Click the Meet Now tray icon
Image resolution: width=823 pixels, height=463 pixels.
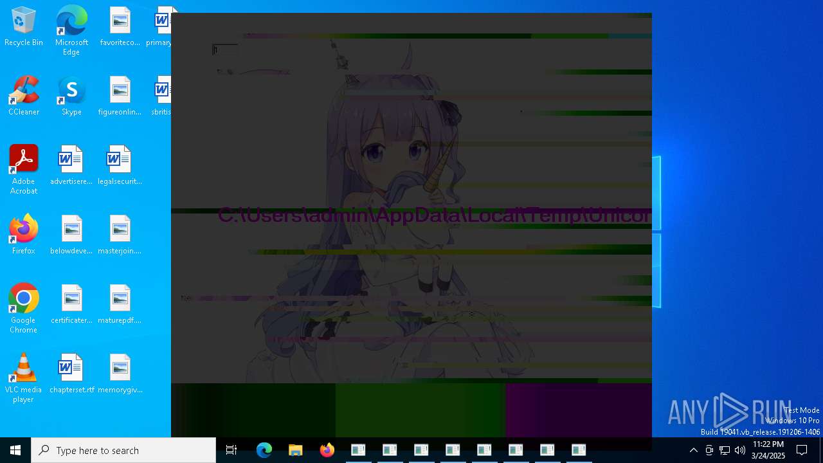(709, 450)
